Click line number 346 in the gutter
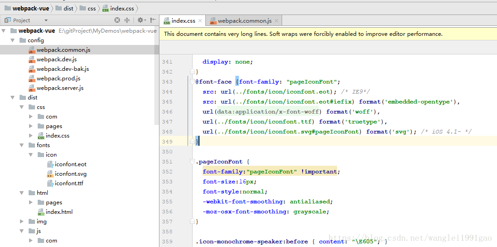 [x=167, y=111]
